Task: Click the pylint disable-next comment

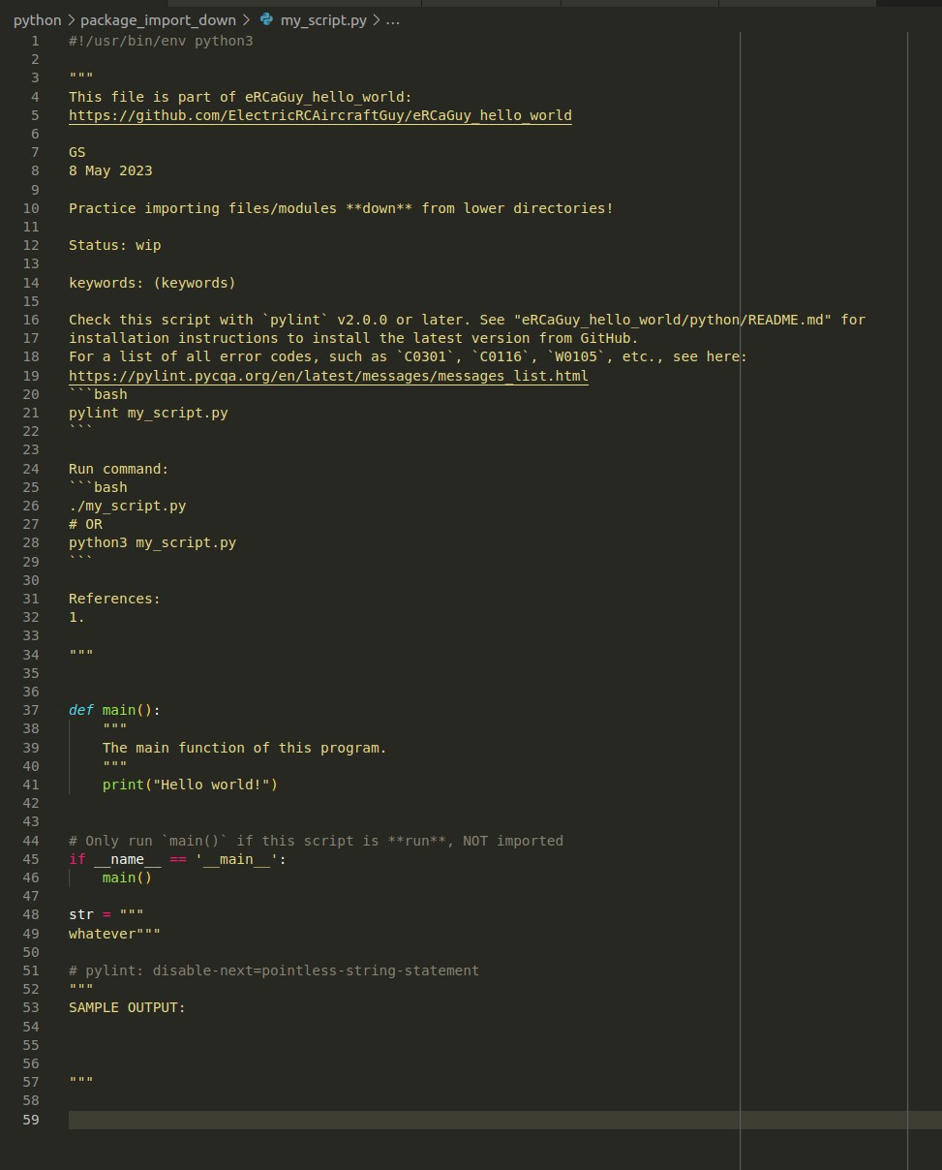Action: 274,970
